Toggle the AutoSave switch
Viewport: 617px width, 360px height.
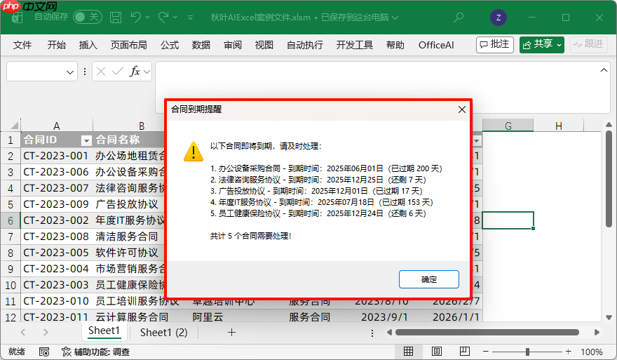(x=88, y=17)
